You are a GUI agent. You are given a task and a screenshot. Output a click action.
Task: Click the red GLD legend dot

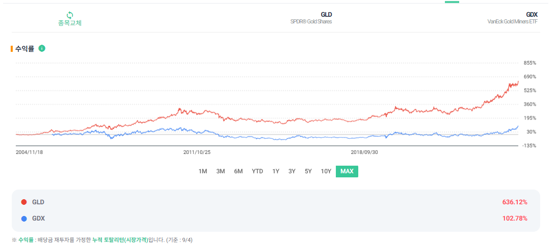click(x=24, y=202)
